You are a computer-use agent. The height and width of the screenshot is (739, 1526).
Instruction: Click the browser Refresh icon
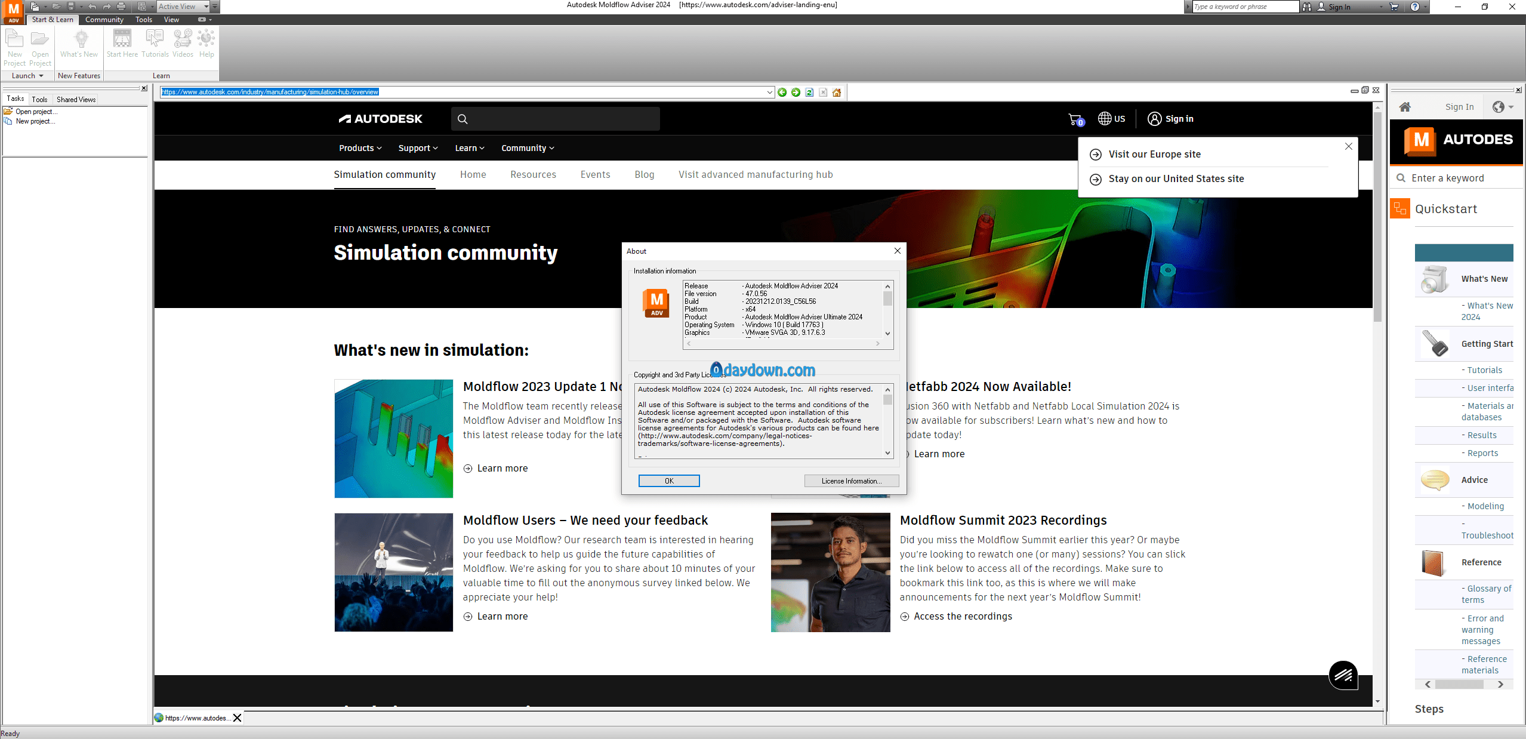[809, 92]
